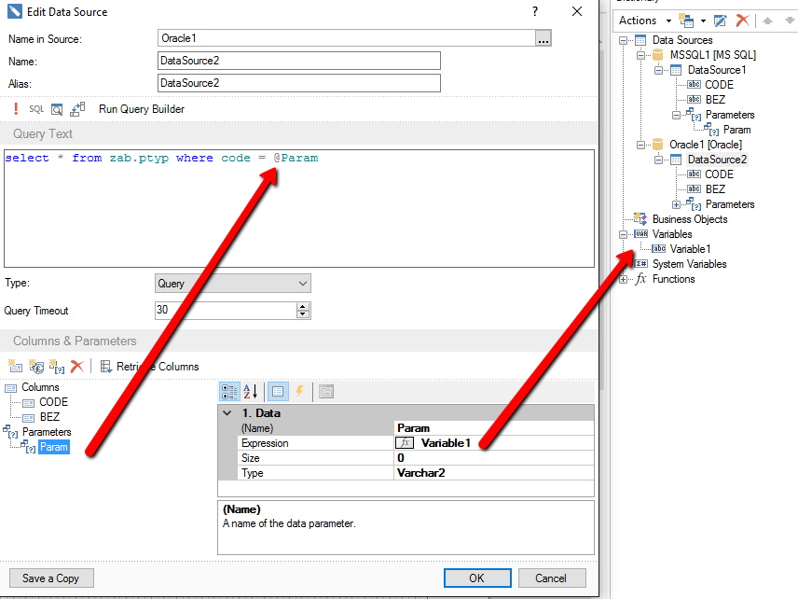Image resolution: width=798 pixels, height=599 pixels.
Task: Click the Delete icon in Dictionary toolbar
Action: [742, 21]
